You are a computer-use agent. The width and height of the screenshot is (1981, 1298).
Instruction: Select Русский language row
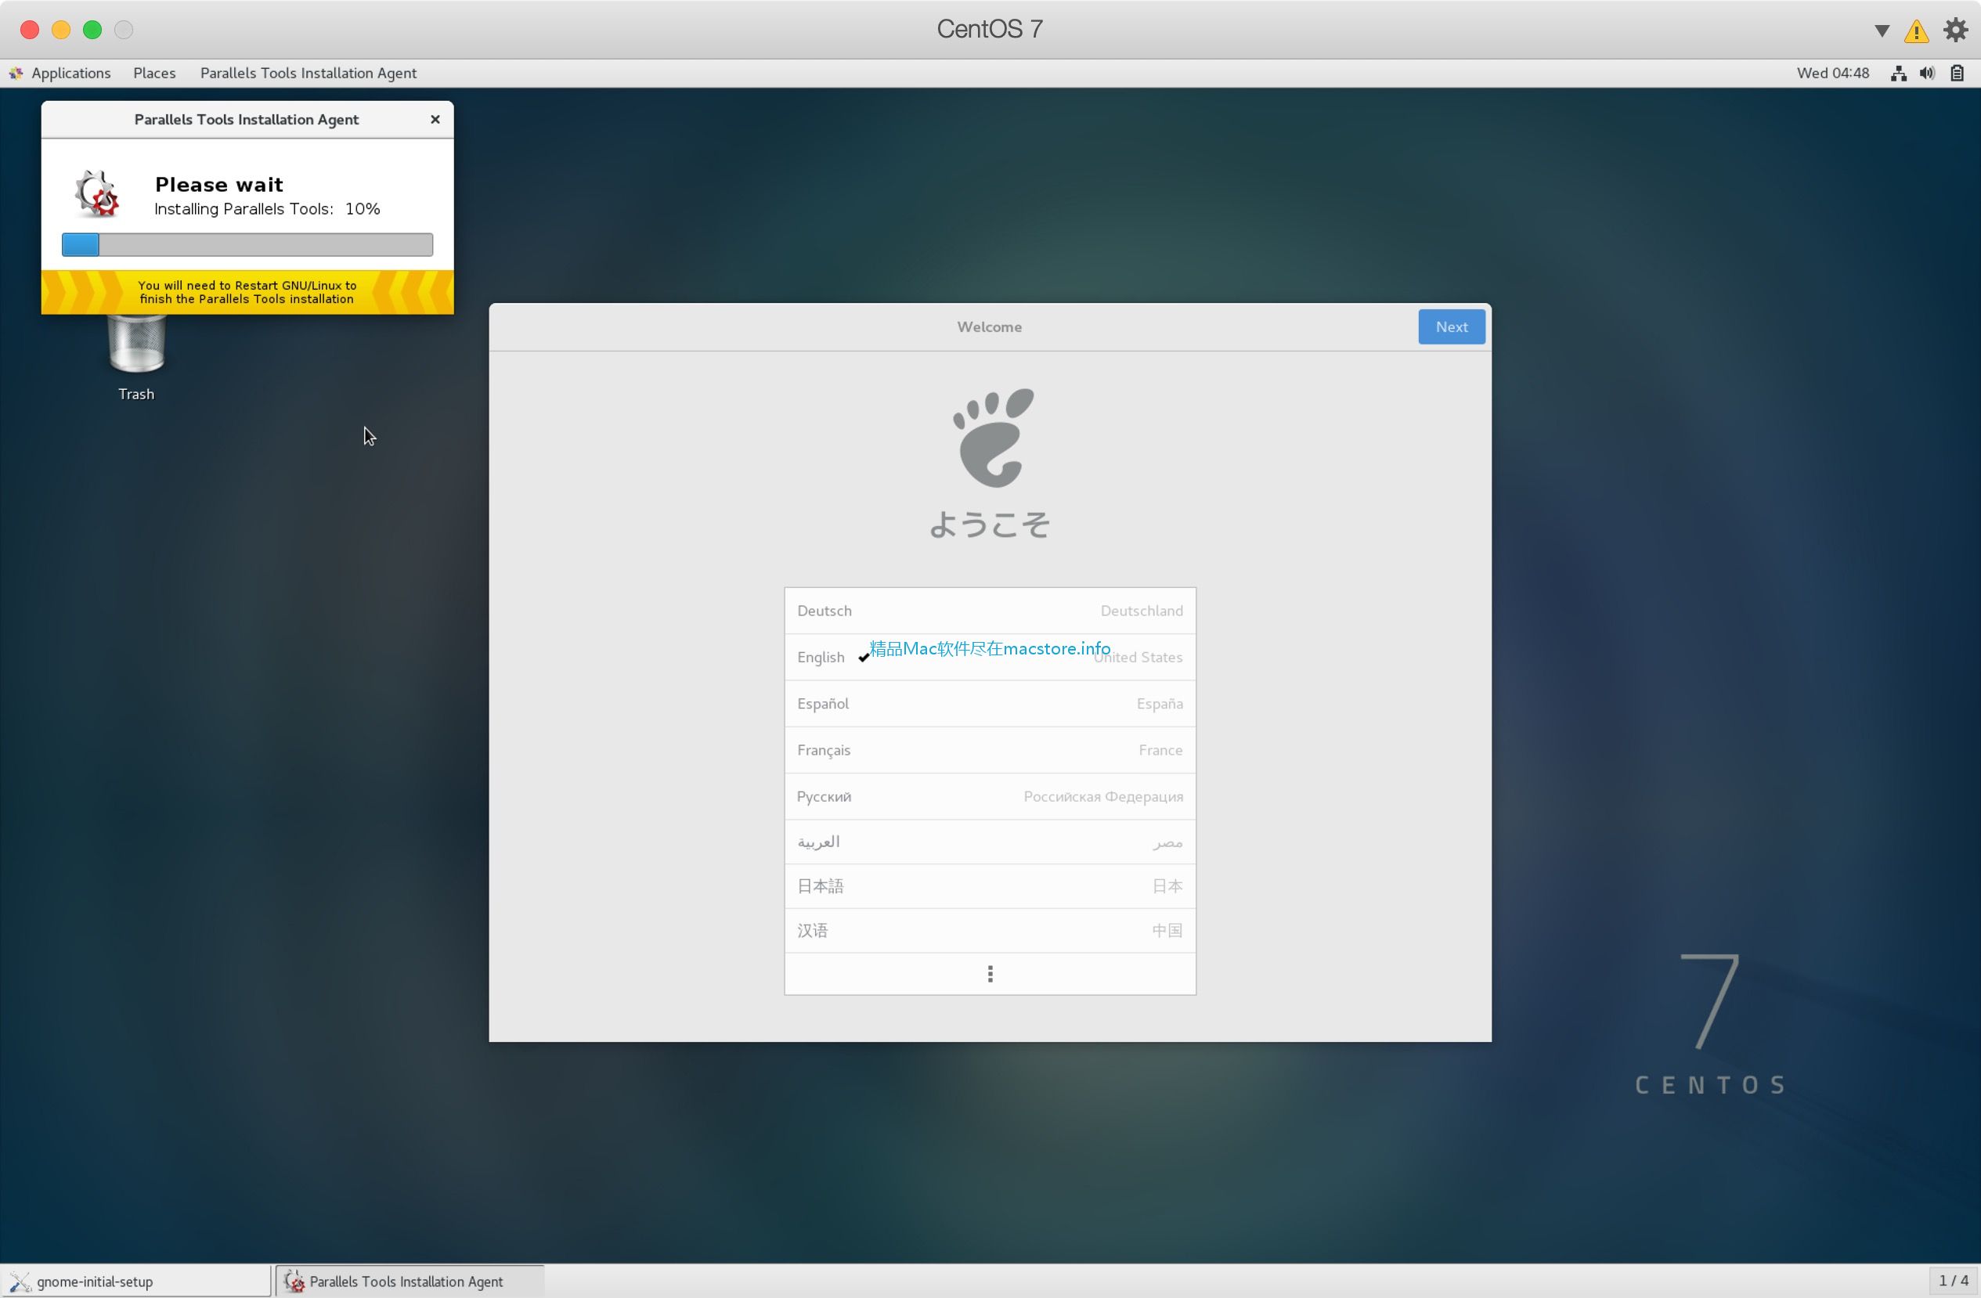tap(990, 796)
